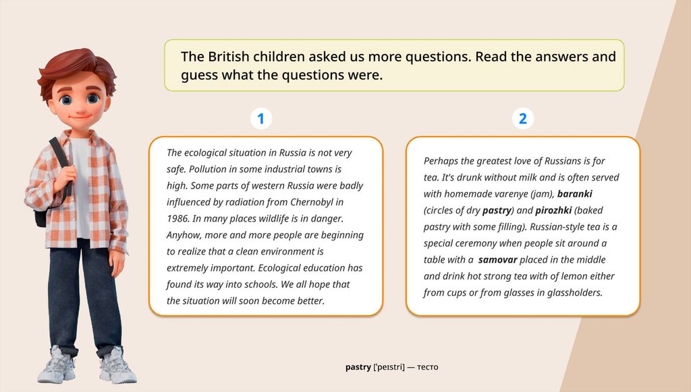Select the Russian tea answer card
Viewport: 691px width, 392px height.
tap(522, 226)
